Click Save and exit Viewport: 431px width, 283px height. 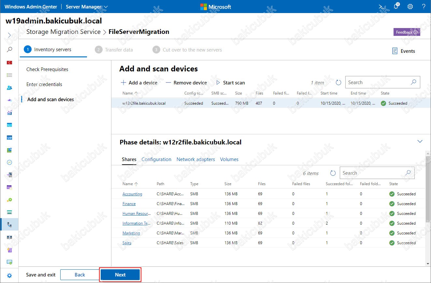pos(41,275)
